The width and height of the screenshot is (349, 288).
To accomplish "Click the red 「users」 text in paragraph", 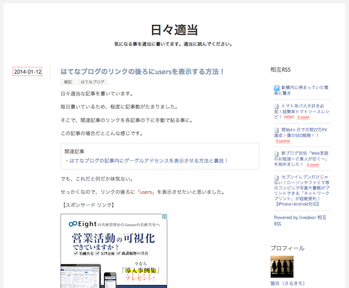I will point(146,192).
